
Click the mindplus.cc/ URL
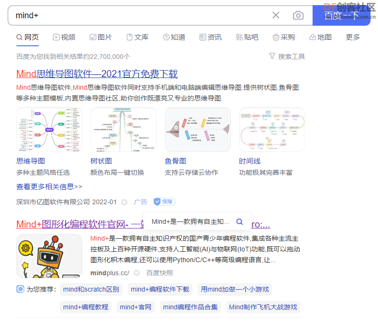(x=110, y=273)
